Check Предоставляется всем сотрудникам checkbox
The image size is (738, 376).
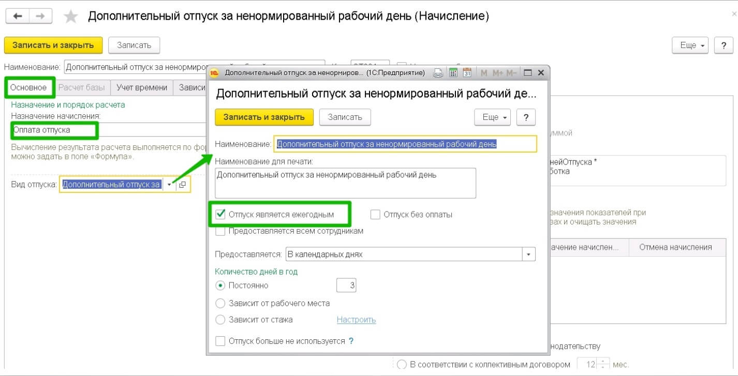220,231
